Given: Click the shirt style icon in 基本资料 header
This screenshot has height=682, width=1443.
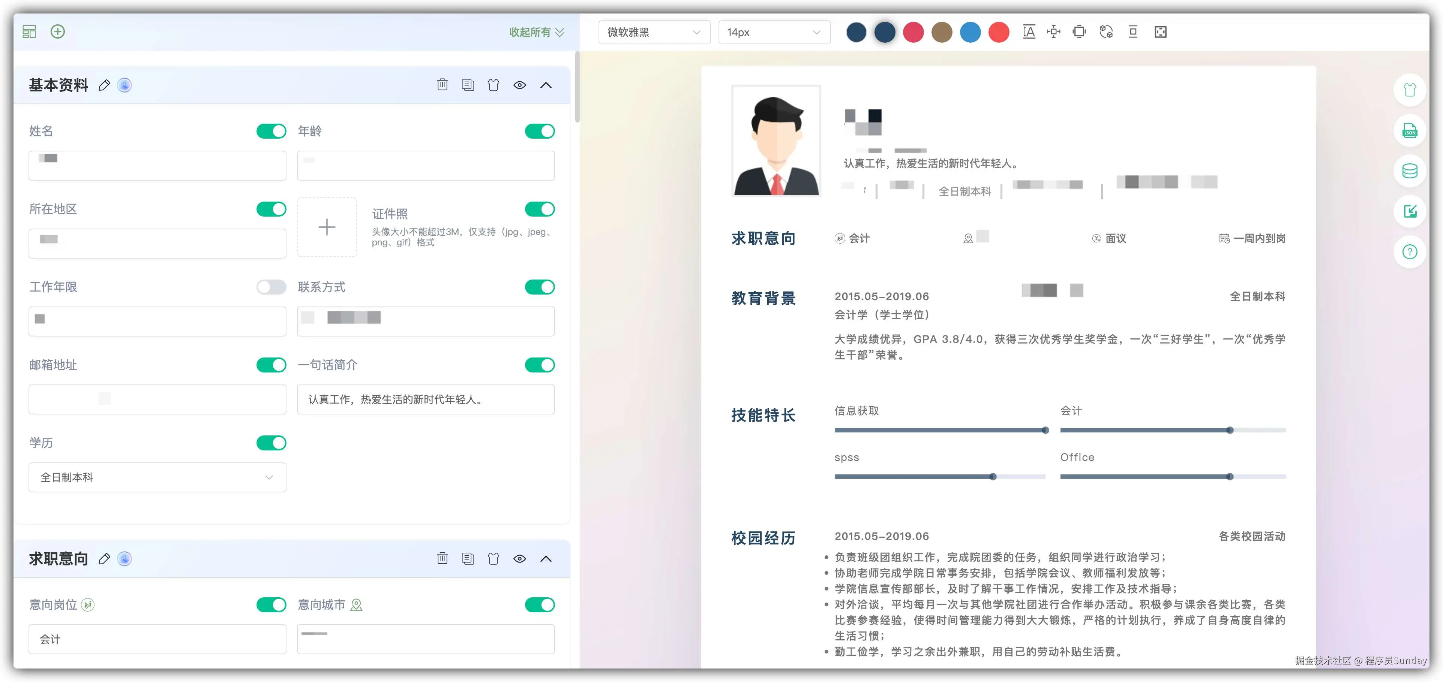Looking at the screenshot, I should point(493,85).
